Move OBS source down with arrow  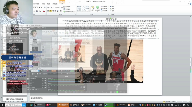(x=38, y=89)
